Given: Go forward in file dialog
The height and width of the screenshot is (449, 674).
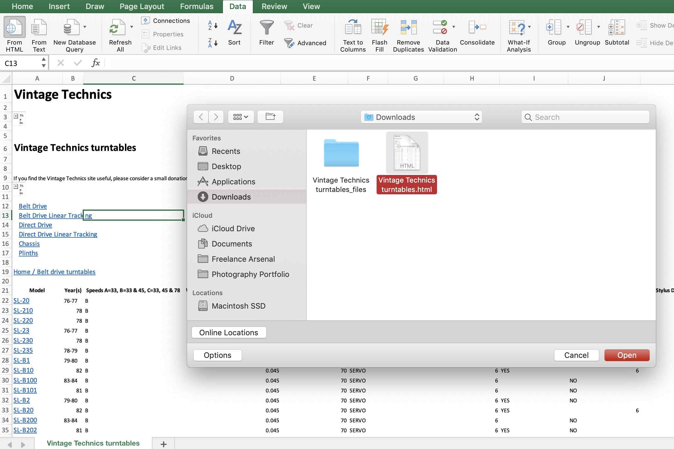Looking at the screenshot, I should [216, 117].
